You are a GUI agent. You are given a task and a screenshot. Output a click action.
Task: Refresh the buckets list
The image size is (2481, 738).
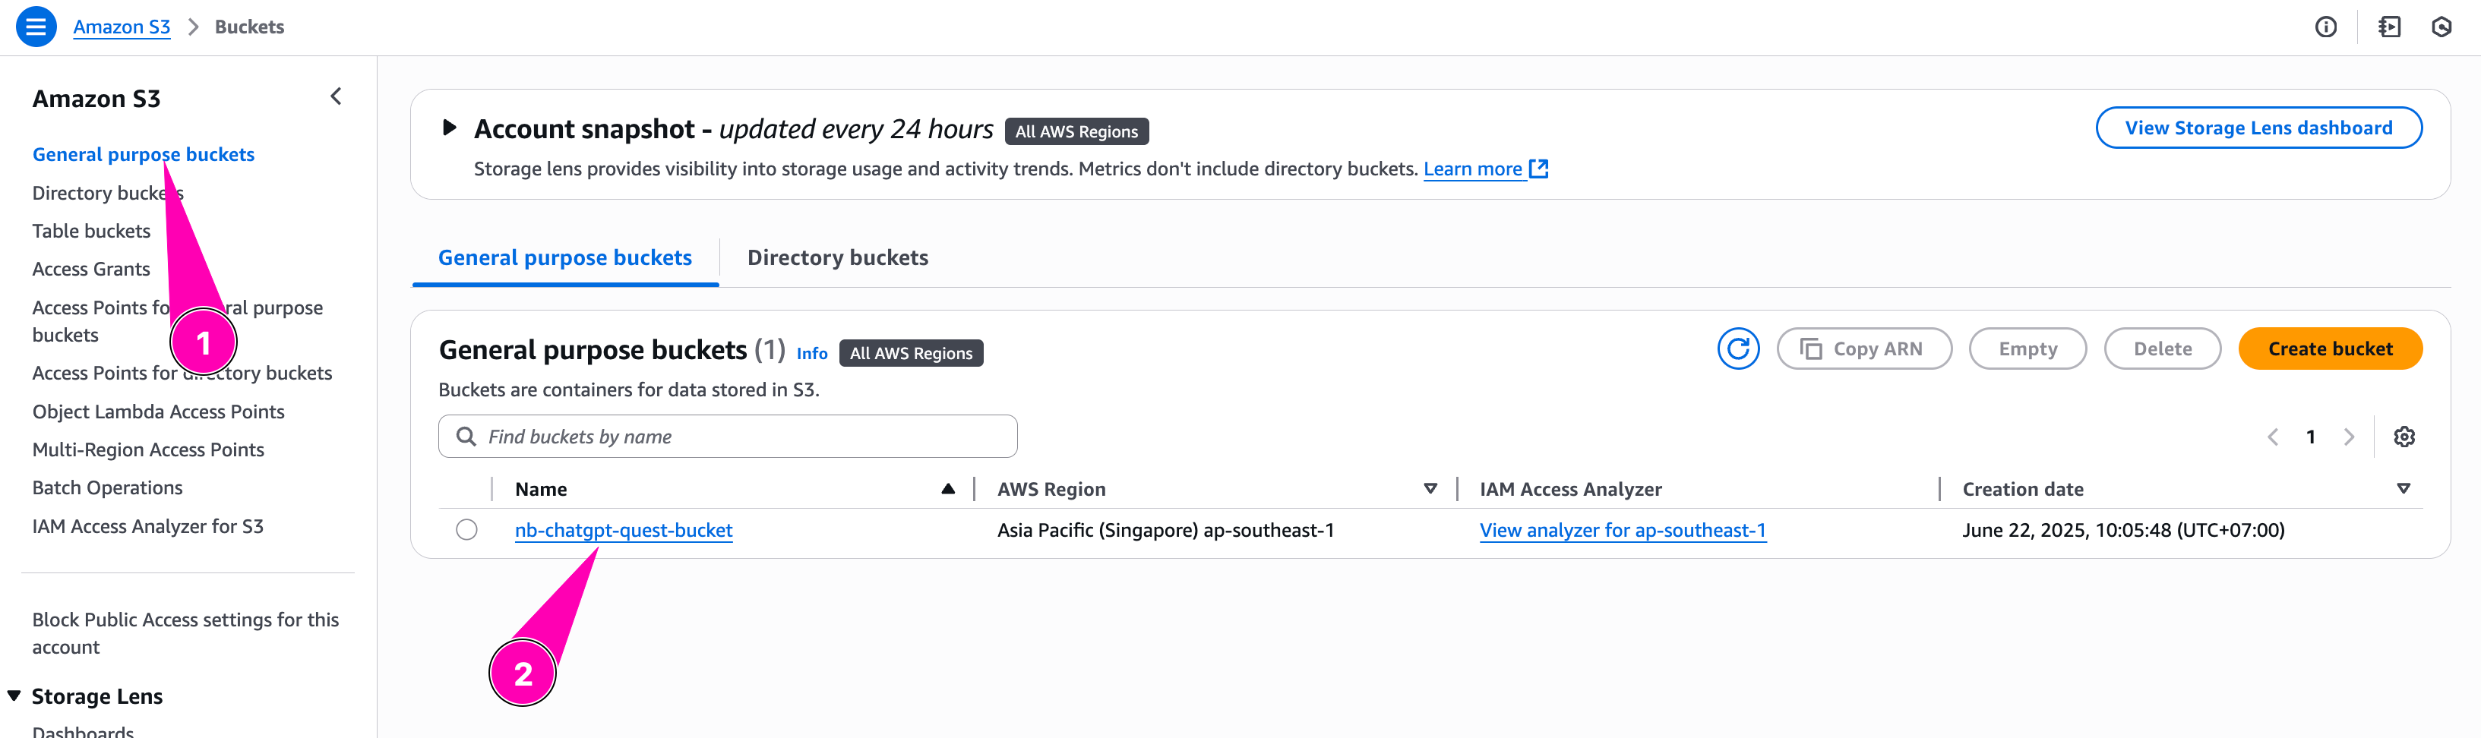click(x=1737, y=348)
